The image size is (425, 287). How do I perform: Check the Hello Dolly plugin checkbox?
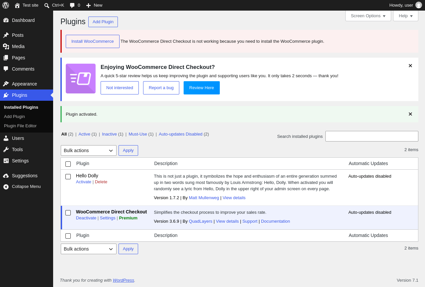68,177
